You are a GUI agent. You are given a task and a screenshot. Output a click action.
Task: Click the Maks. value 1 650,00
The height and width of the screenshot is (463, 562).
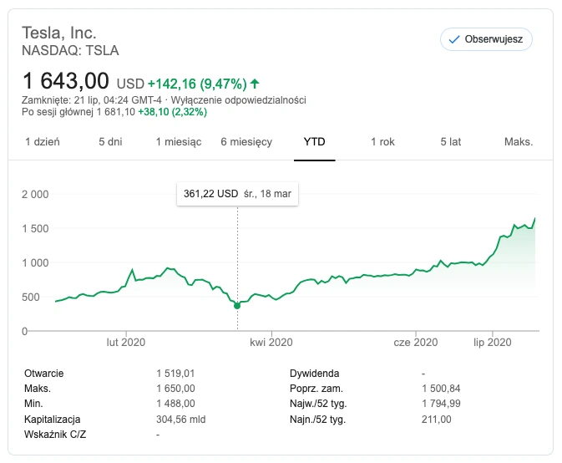pos(175,389)
